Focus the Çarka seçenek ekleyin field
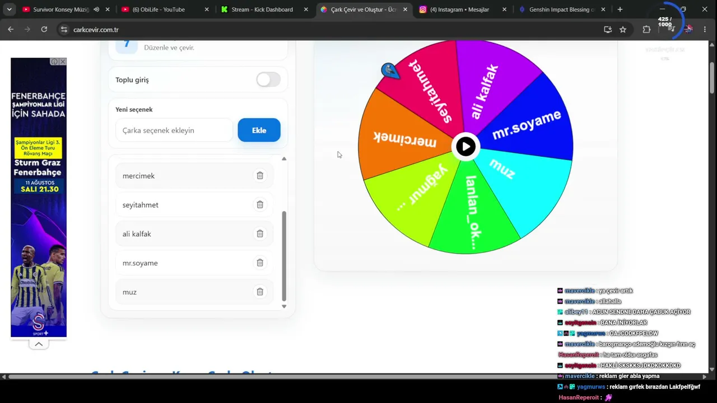Screen dimensions: 717x403 (174, 130)
